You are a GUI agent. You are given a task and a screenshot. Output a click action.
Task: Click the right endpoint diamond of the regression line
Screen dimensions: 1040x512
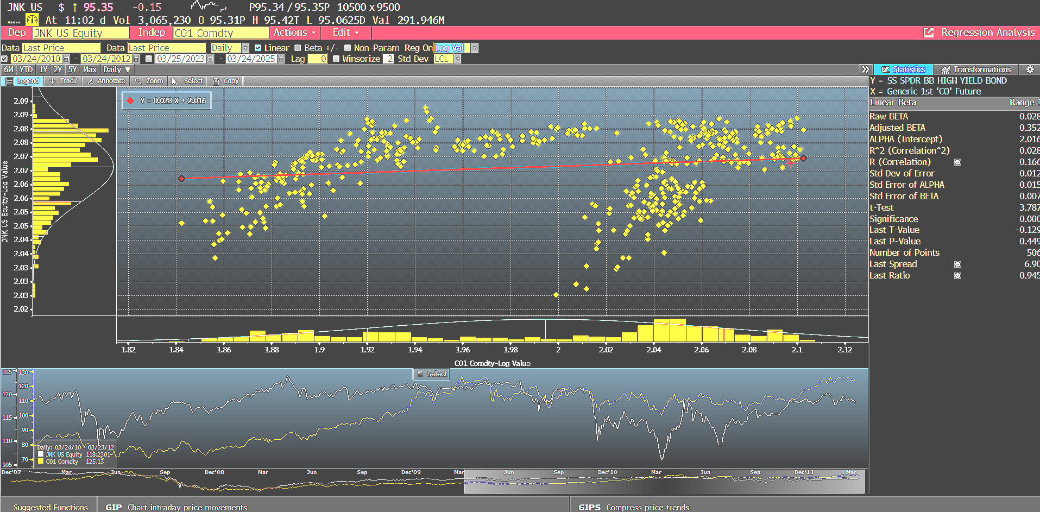pyautogui.click(x=803, y=159)
